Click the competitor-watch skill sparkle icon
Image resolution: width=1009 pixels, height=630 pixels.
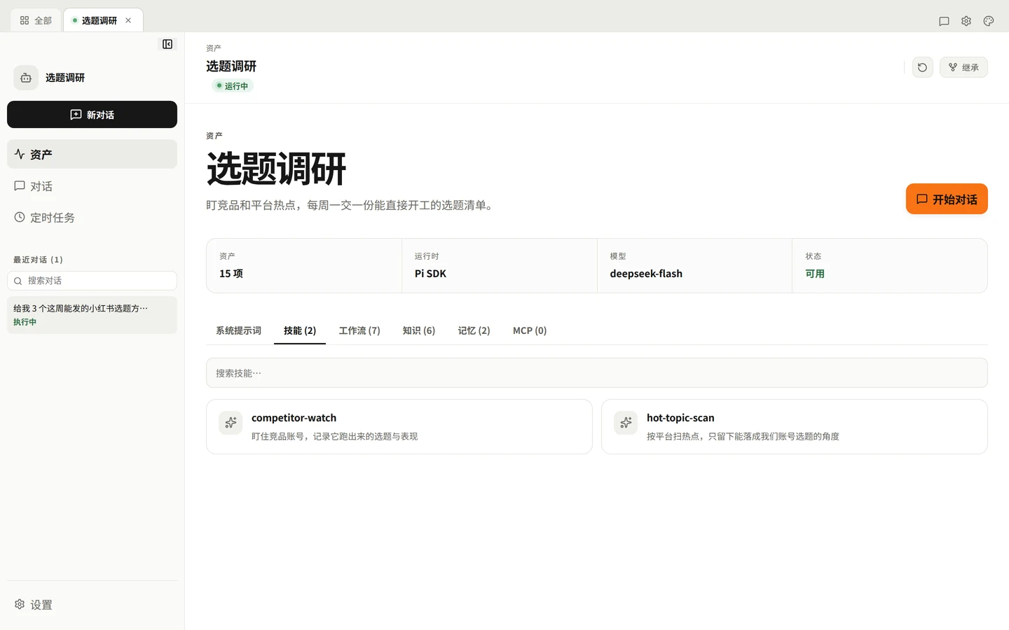click(231, 423)
